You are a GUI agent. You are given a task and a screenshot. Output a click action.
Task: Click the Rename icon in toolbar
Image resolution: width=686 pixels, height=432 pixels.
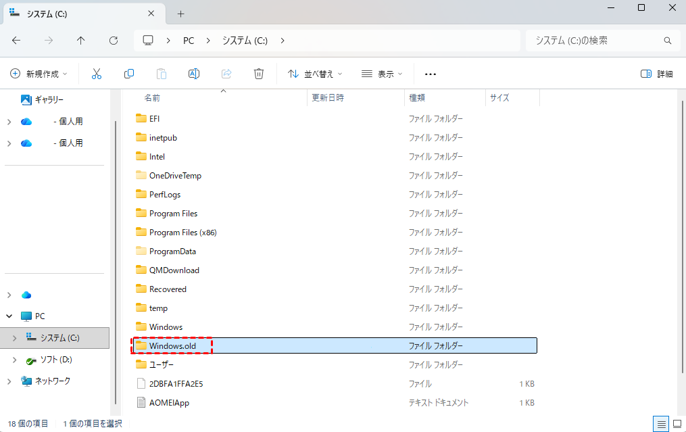coord(193,74)
